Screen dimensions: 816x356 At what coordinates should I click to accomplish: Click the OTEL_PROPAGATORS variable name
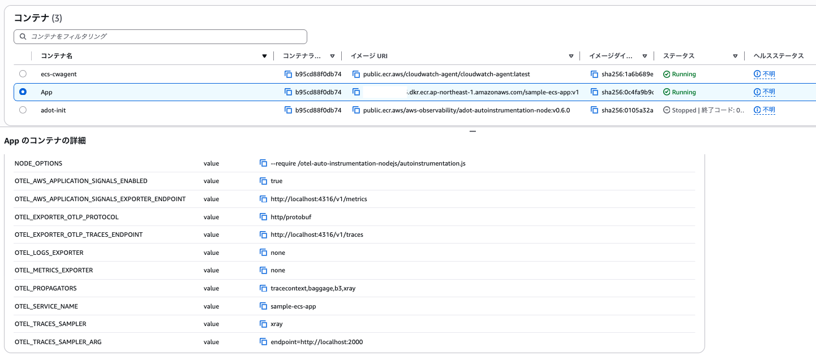[x=46, y=288]
